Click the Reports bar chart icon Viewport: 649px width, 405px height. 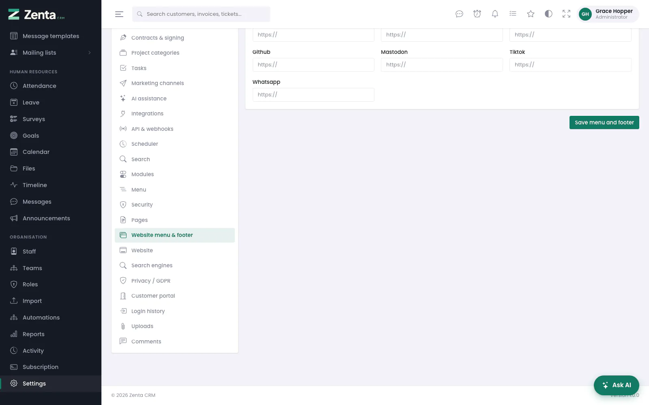pyautogui.click(x=14, y=334)
